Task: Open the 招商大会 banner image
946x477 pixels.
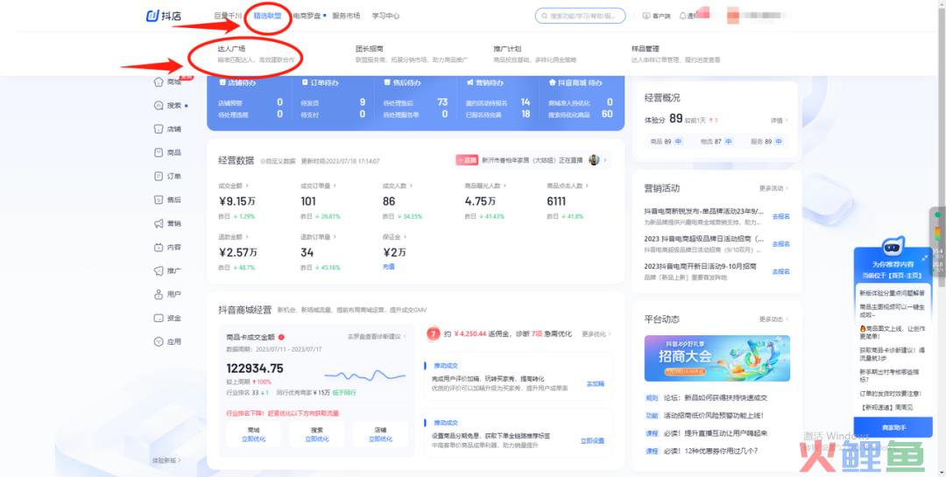Action: [717, 358]
